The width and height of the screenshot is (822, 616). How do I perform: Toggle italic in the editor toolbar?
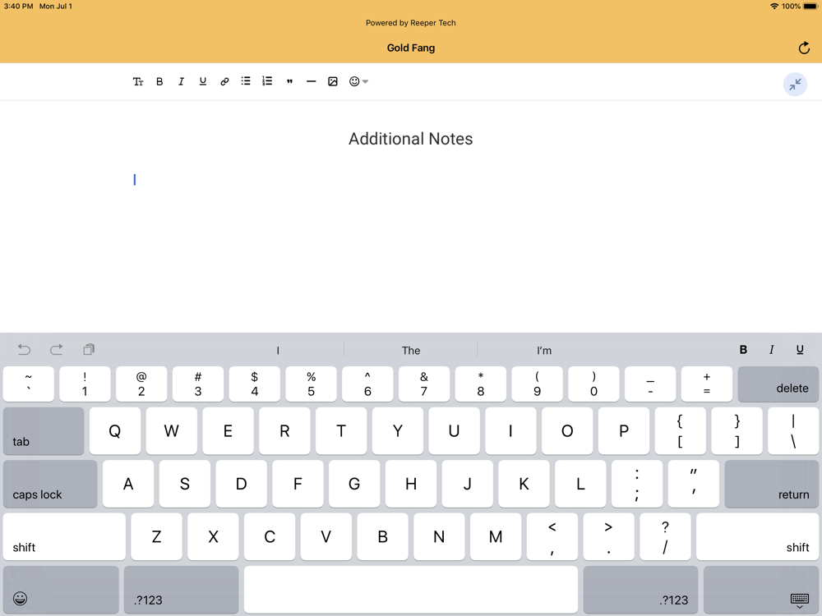click(x=182, y=81)
